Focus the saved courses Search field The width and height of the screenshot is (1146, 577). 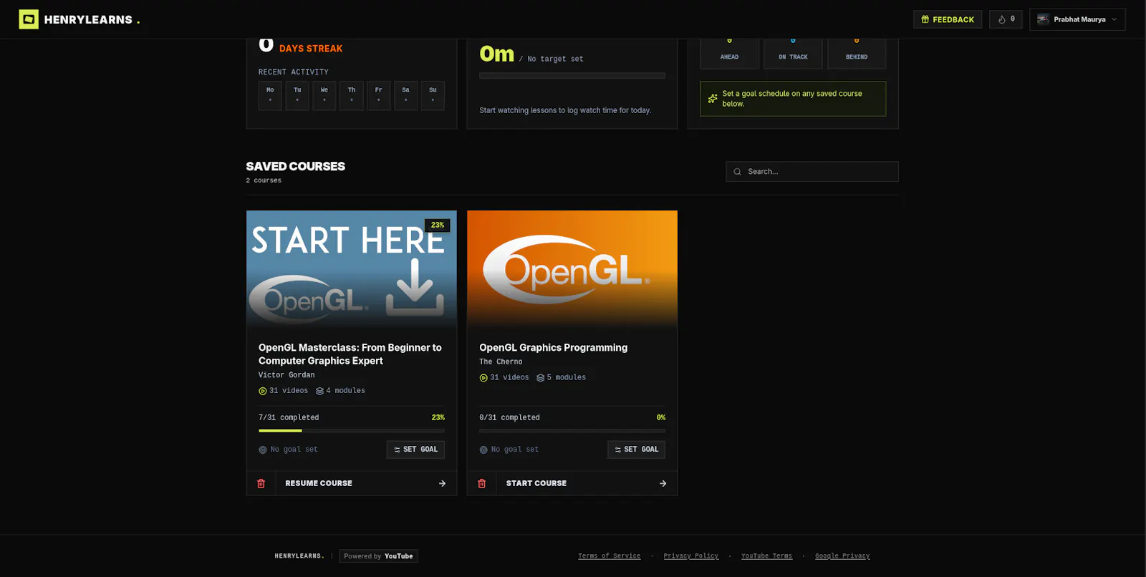[x=812, y=172]
